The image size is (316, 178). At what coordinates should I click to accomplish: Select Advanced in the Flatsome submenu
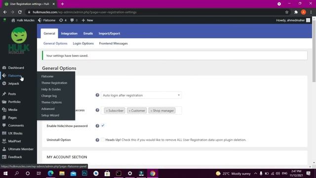(48, 109)
